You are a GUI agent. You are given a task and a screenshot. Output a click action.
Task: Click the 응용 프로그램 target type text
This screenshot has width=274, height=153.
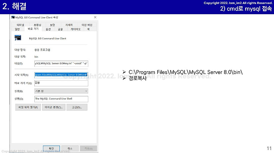tap(42, 50)
